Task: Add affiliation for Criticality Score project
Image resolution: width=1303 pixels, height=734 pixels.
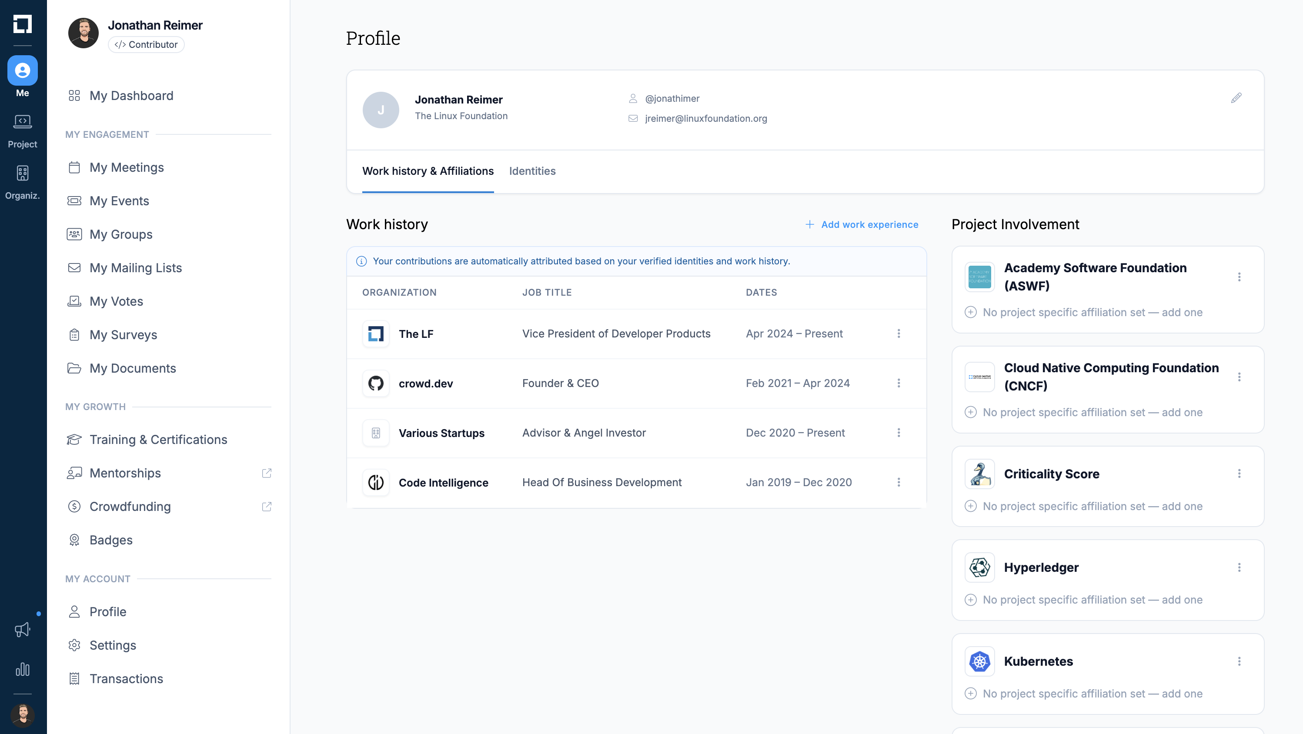Action: click(1083, 506)
